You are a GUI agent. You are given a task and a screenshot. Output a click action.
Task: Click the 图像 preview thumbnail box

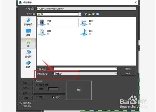[79, 90]
